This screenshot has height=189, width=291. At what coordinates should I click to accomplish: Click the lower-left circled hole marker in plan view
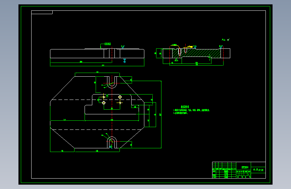point(104,103)
